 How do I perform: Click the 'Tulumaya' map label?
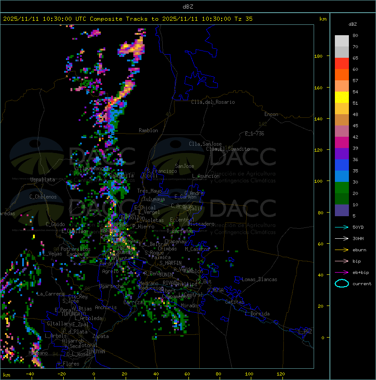[x=154, y=199]
